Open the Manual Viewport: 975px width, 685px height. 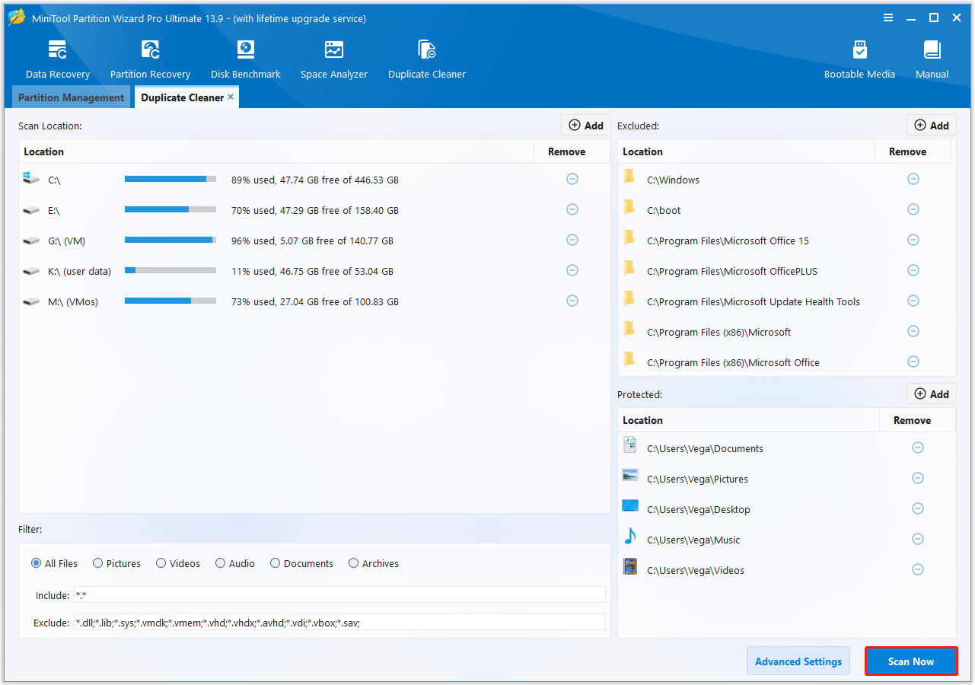pos(932,60)
